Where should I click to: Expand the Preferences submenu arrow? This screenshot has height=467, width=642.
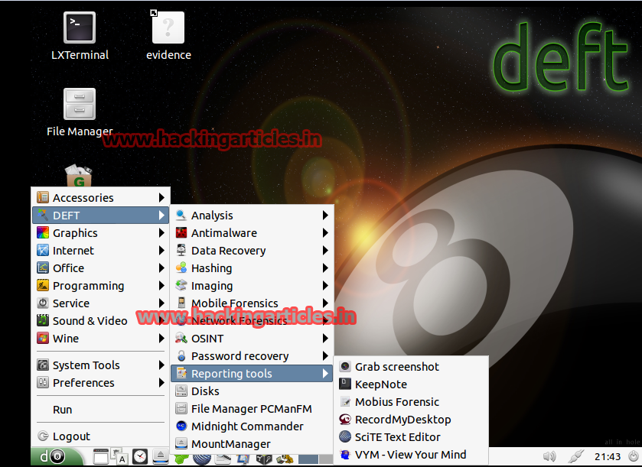161,382
